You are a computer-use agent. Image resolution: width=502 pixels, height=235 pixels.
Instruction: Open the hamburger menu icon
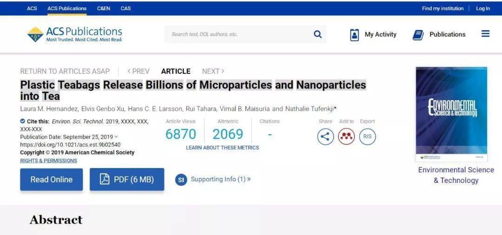(x=485, y=34)
